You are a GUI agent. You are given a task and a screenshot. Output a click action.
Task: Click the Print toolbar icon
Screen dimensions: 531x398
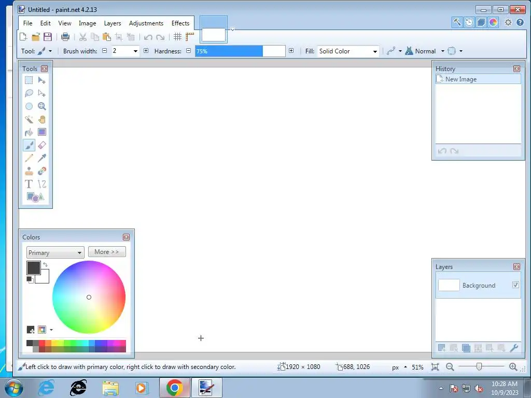65,37
